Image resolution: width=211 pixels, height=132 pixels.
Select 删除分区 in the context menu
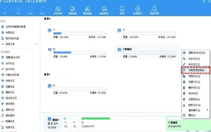196,88
